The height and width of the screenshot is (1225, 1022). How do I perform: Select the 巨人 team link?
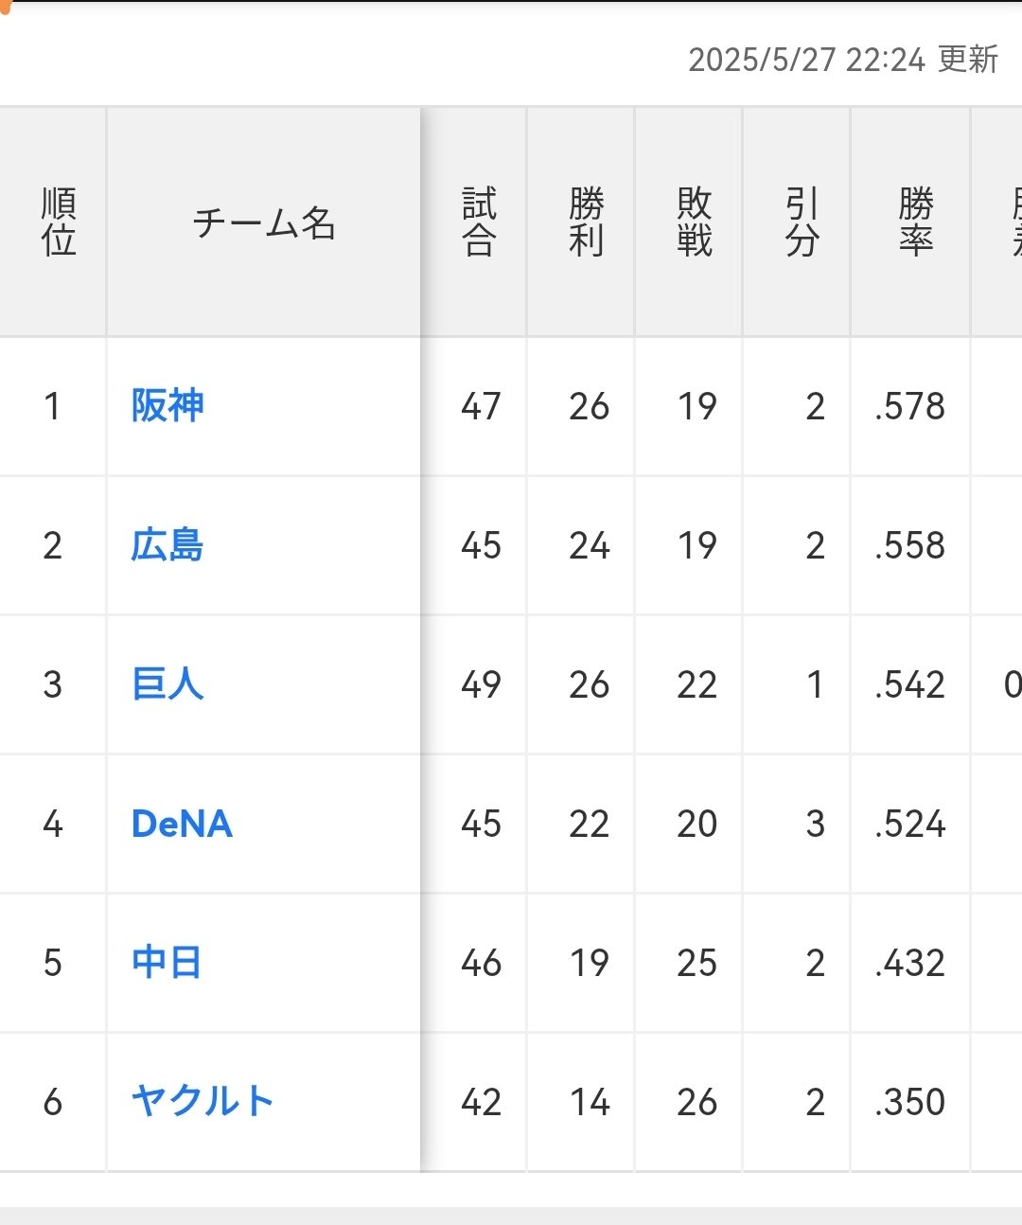[x=167, y=684]
